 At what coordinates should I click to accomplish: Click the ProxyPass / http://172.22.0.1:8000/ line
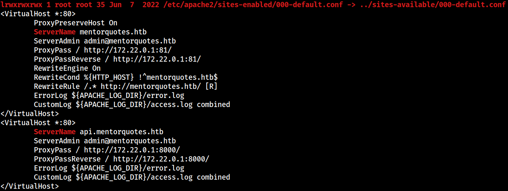tap(107, 150)
